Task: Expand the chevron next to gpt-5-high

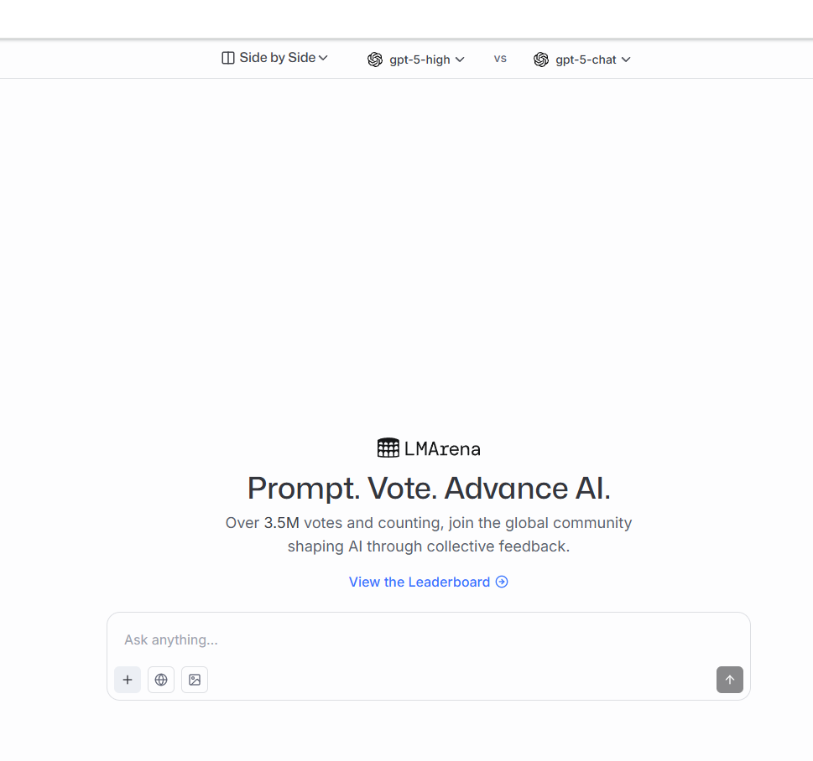Action: pos(460,60)
